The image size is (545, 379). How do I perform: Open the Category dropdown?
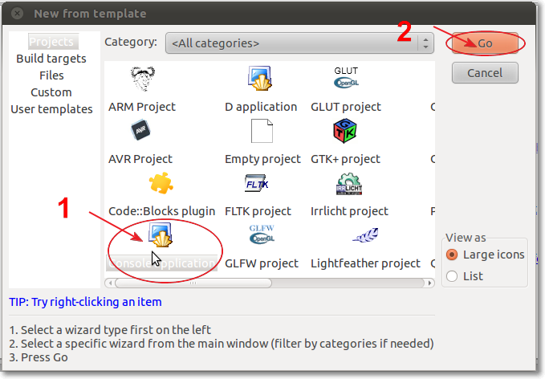[299, 43]
